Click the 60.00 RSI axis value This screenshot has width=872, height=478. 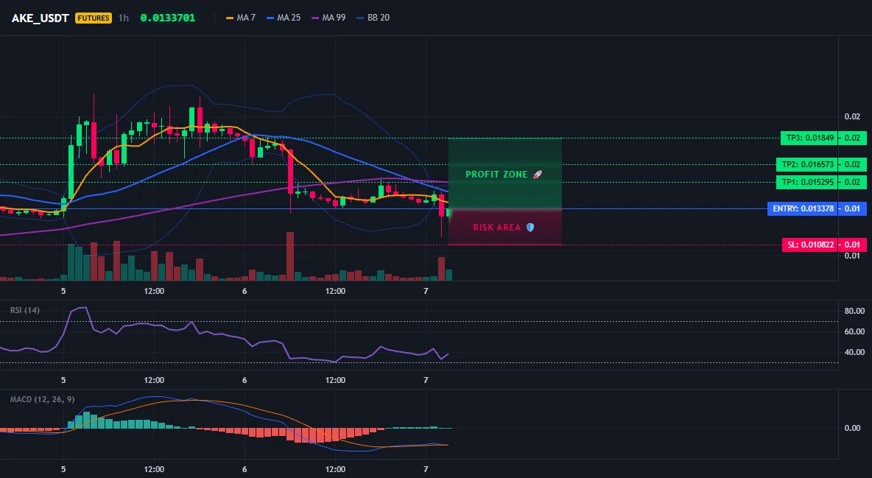pos(854,331)
